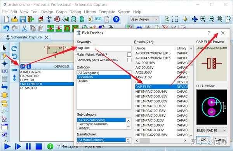Click results horizontal scroll left arrow
Screen dimensions: 233x151
(x=137, y=141)
